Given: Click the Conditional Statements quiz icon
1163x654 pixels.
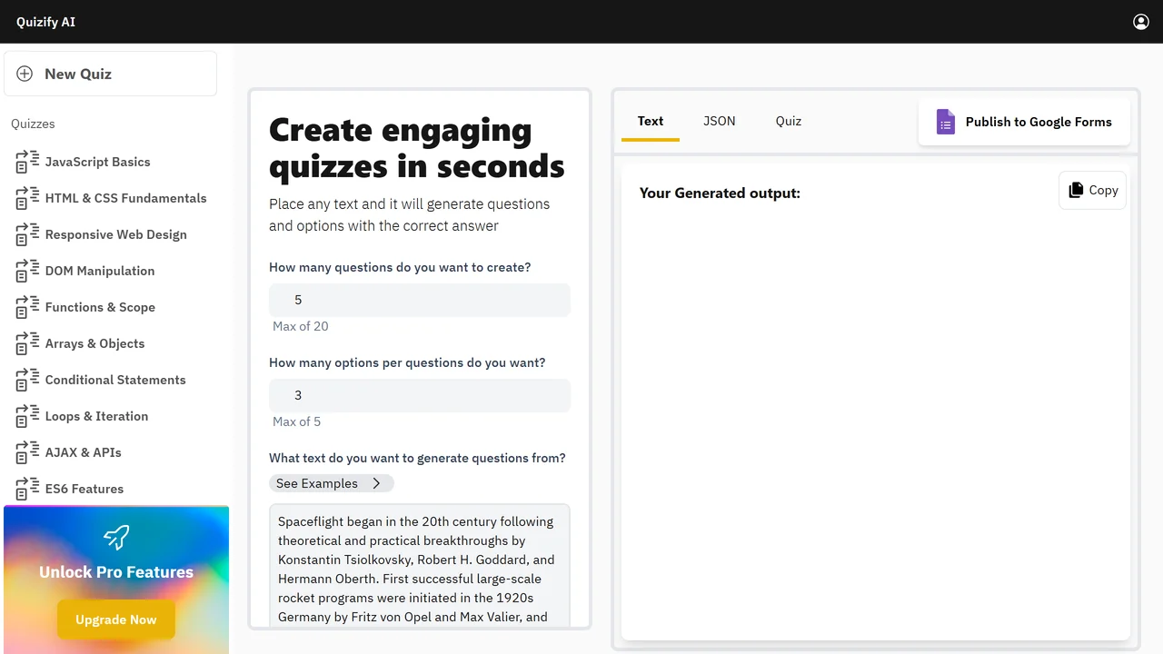Looking at the screenshot, I should pyautogui.click(x=28, y=380).
